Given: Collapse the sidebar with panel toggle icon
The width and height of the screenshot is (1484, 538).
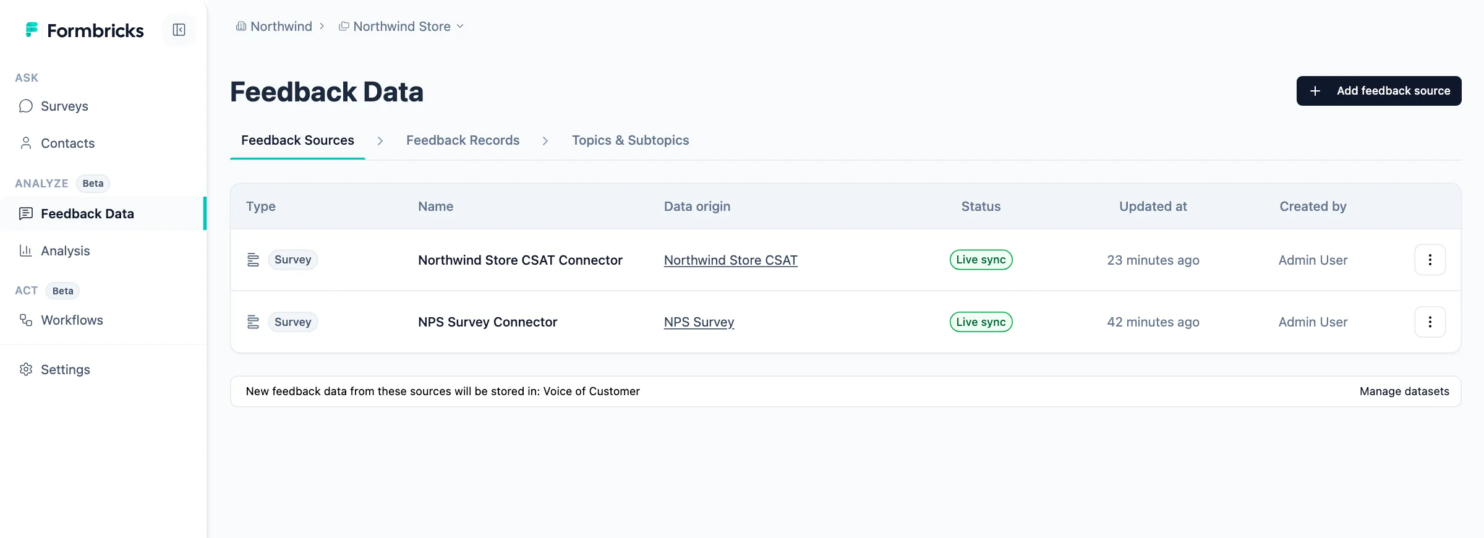Looking at the screenshot, I should [179, 30].
